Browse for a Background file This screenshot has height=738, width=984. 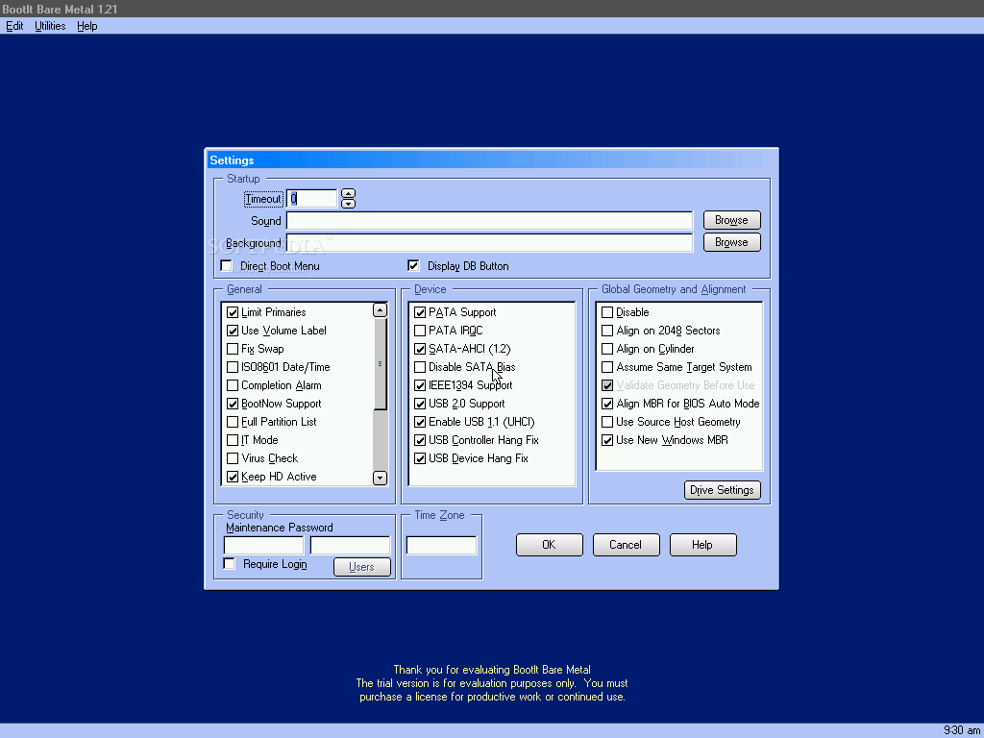[731, 242]
